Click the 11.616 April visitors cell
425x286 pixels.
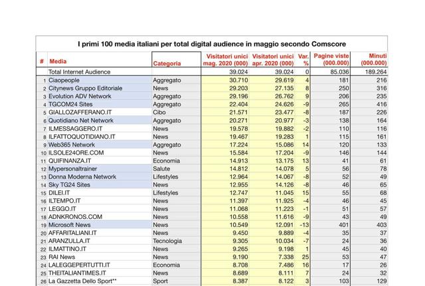[284, 217]
